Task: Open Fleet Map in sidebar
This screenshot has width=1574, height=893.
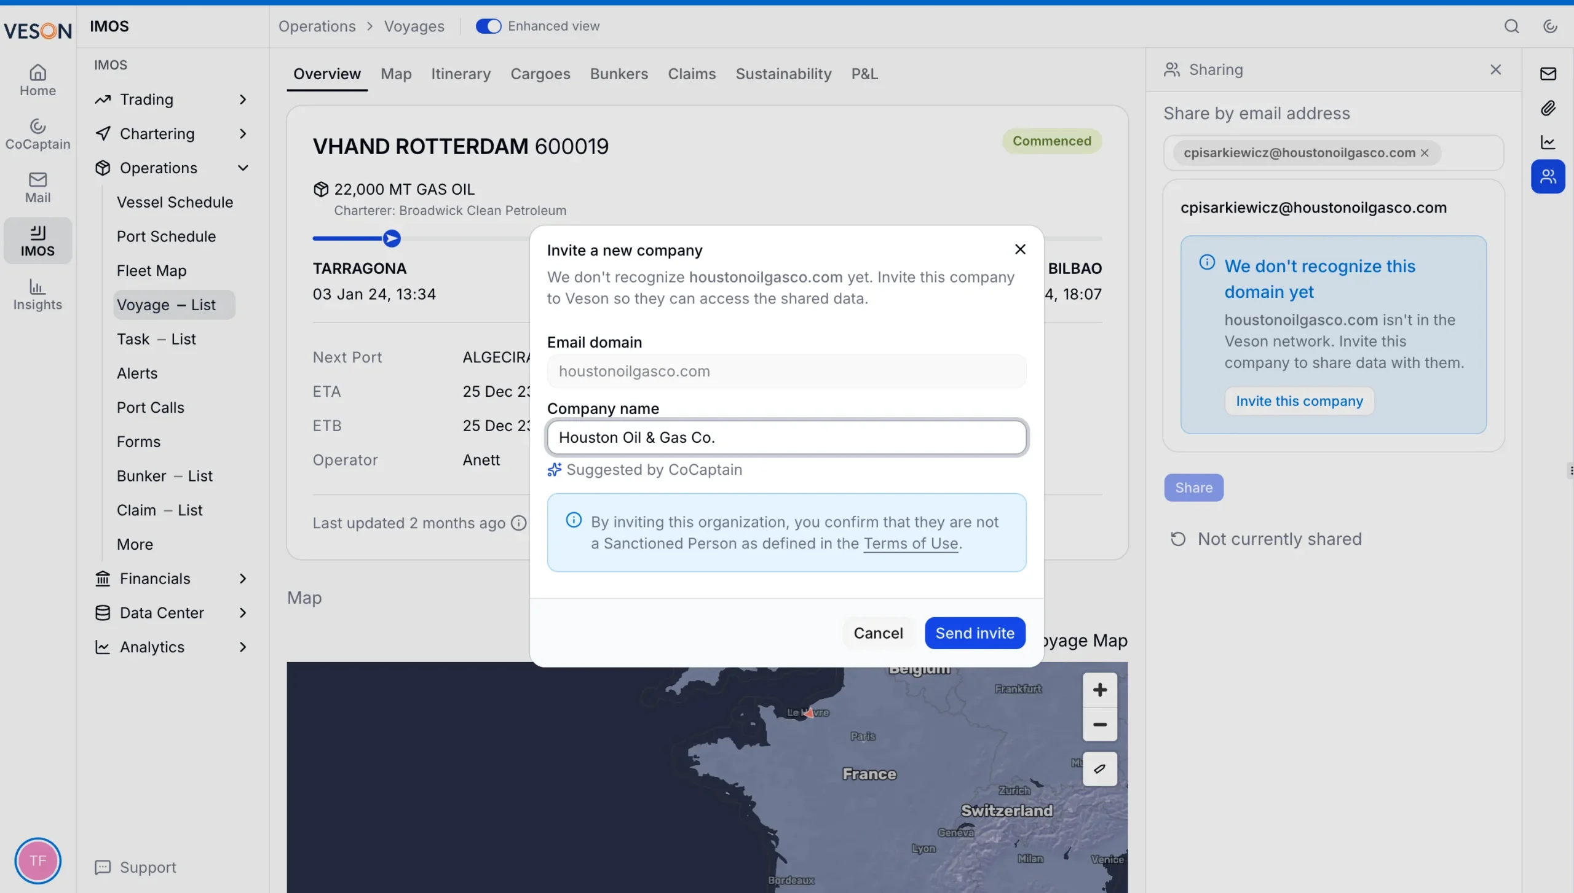Action: pyautogui.click(x=151, y=271)
